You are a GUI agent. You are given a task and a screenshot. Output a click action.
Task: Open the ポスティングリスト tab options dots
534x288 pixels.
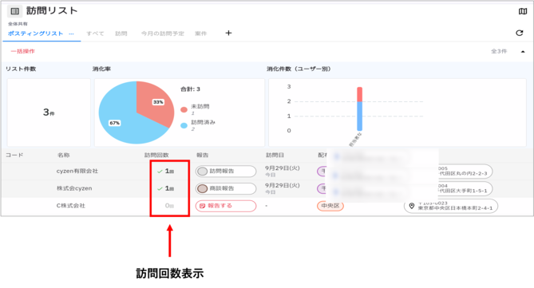(71, 34)
